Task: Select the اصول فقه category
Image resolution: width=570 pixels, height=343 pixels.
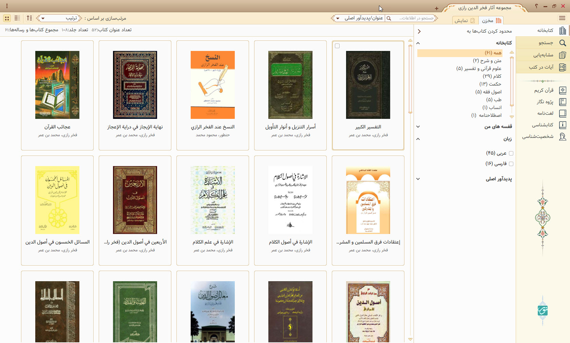Action: click(489, 92)
